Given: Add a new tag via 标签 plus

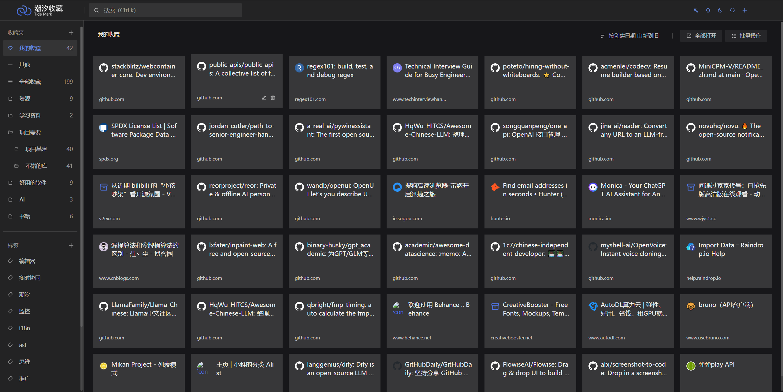Looking at the screenshot, I should (71, 246).
